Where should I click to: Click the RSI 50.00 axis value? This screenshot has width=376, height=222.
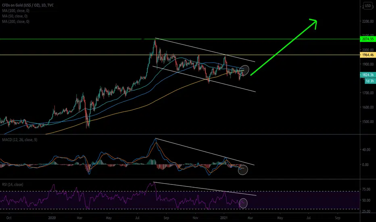tap(366, 200)
